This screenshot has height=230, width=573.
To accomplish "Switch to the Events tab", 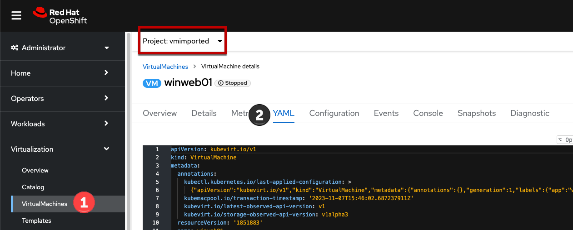I will [386, 113].
